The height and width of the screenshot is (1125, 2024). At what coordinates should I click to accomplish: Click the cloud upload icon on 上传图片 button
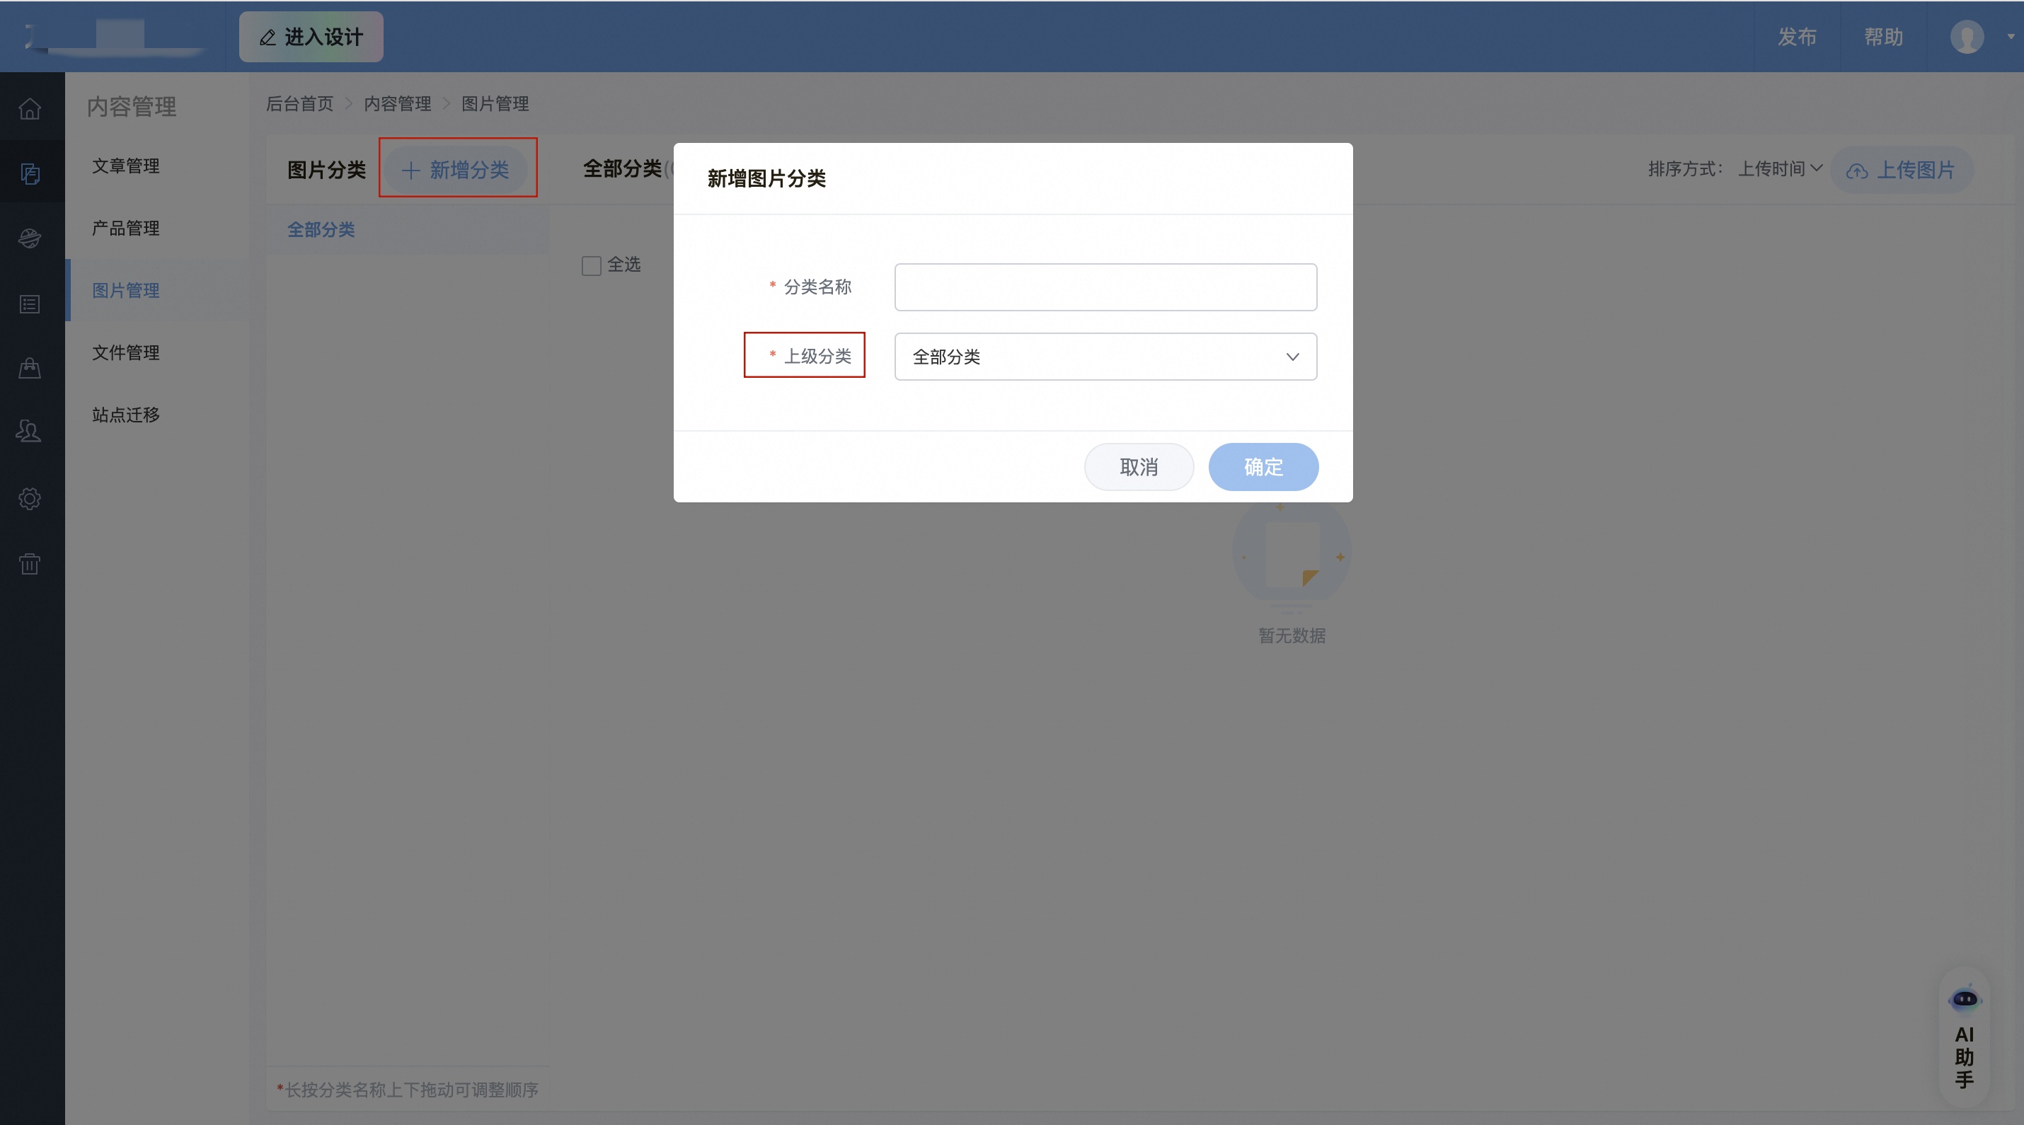(x=1858, y=171)
